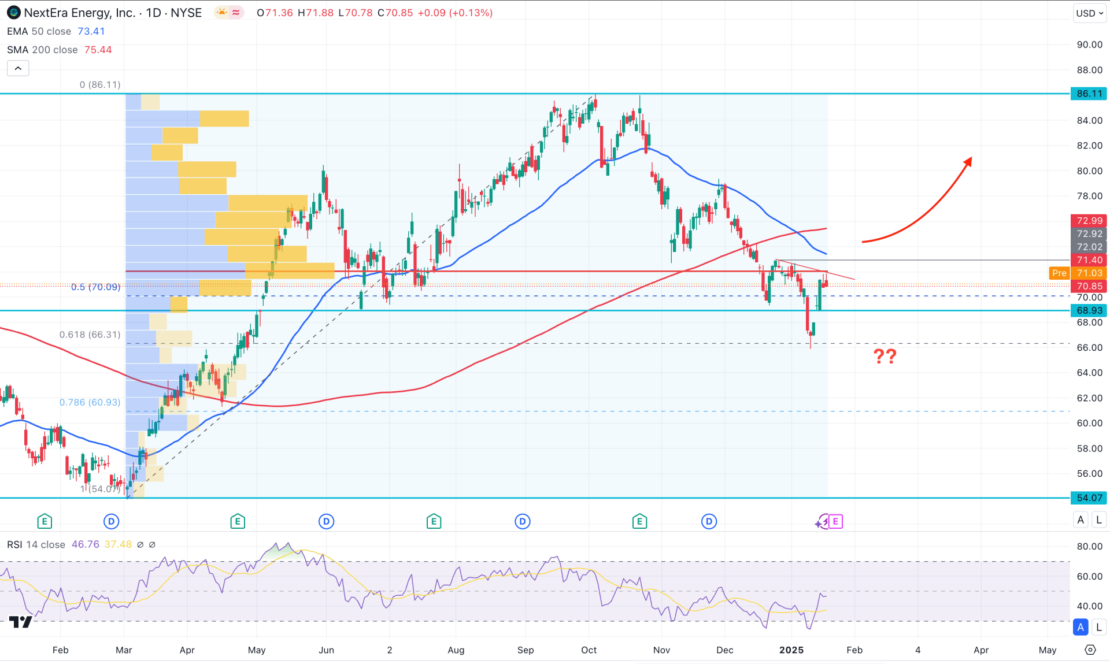Viewport: 1110px width, 664px height.
Task: Open the USD currency dropdown
Action: point(1090,13)
